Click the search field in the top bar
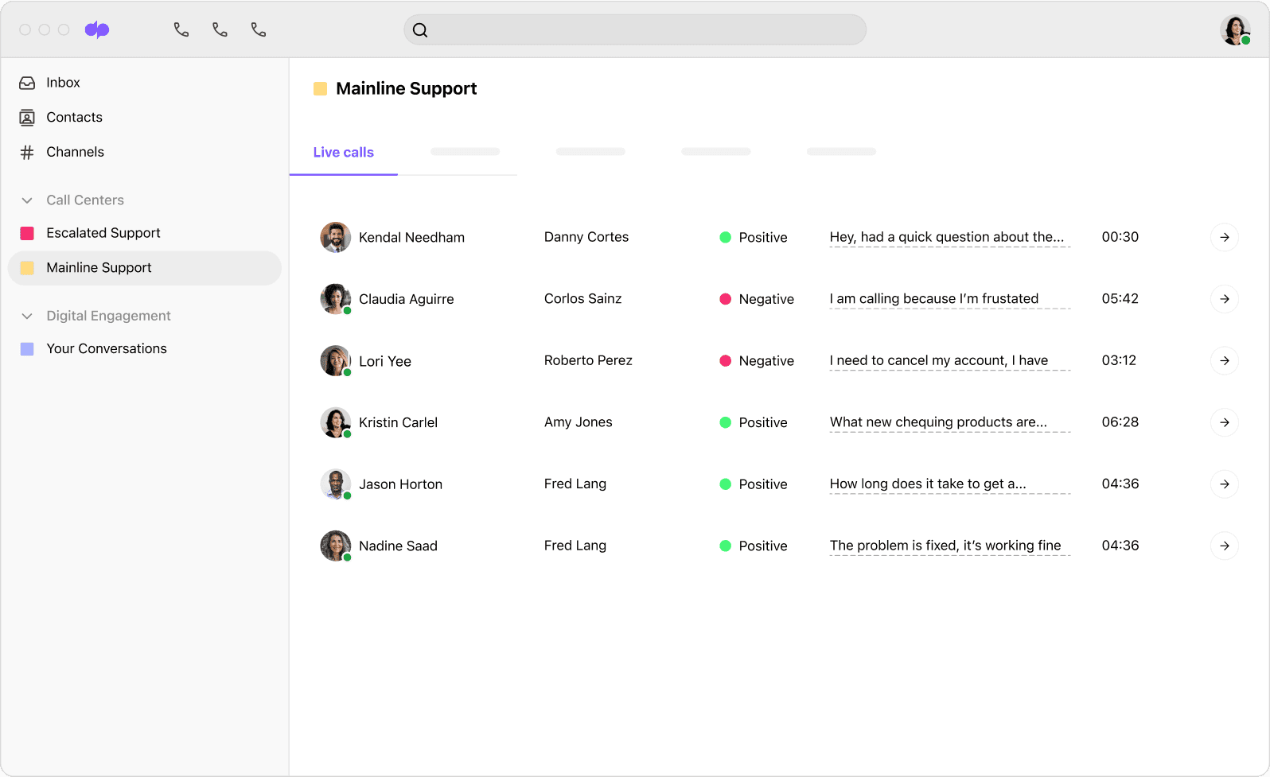1270x777 pixels. point(635,30)
